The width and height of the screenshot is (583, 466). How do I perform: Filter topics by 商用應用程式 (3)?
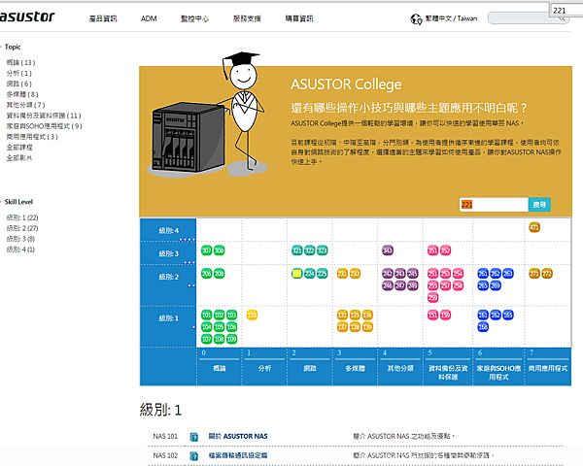(32, 137)
